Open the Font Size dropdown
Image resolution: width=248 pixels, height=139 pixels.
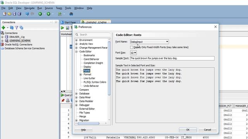coord(135,53)
